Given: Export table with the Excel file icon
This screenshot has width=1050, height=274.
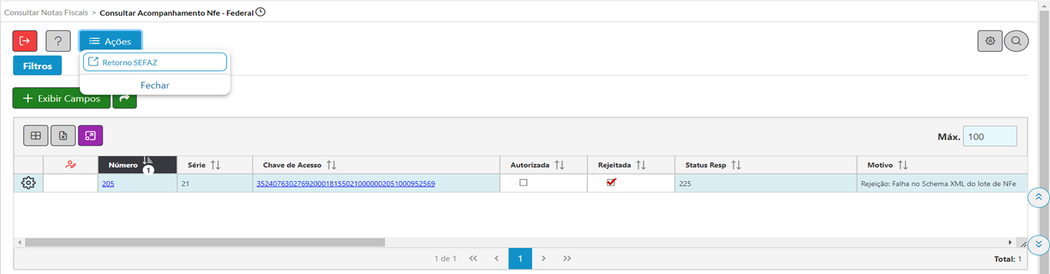Looking at the screenshot, I should click(63, 136).
